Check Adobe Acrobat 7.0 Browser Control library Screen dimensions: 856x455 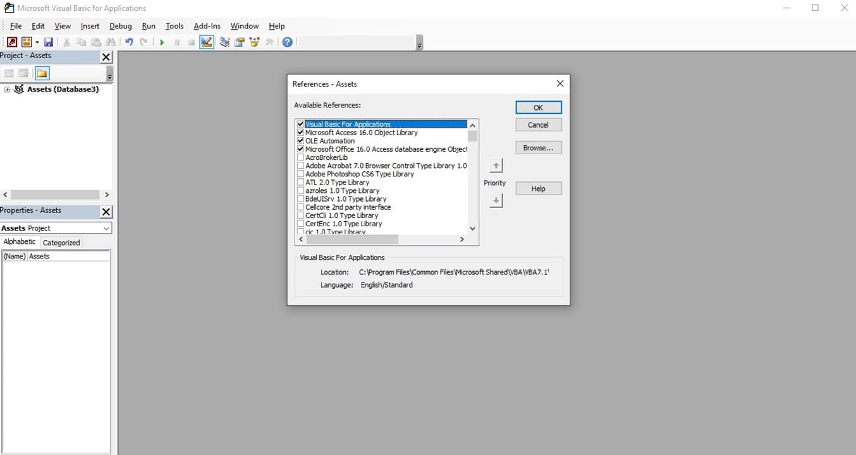(x=300, y=166)
